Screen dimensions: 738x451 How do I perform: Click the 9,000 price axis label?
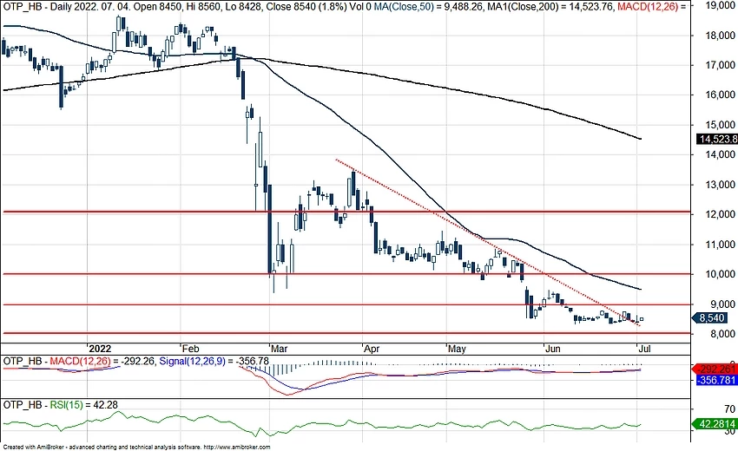[x=722, y=304]
